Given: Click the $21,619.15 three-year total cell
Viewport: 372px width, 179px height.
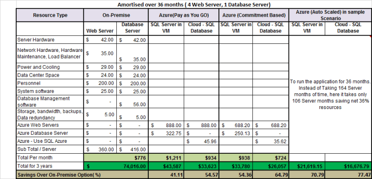Looking at the screenshot, I should coord(307,166).
